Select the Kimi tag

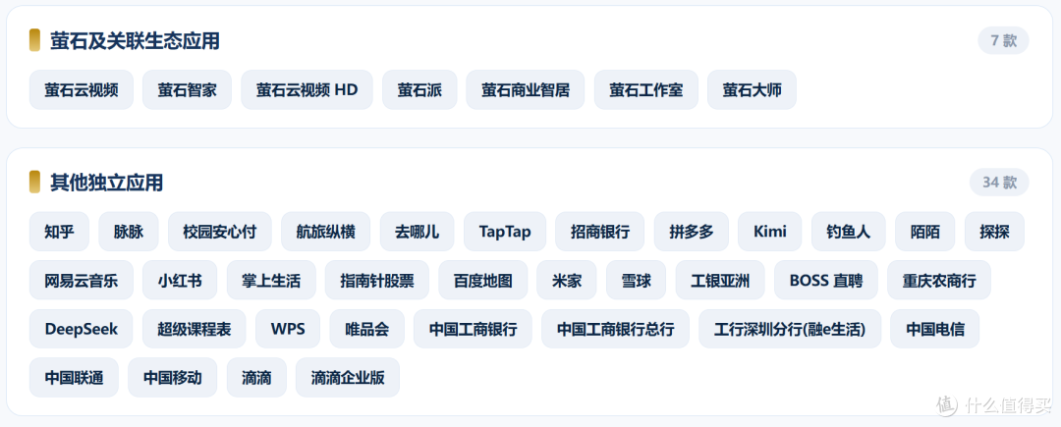770,232
